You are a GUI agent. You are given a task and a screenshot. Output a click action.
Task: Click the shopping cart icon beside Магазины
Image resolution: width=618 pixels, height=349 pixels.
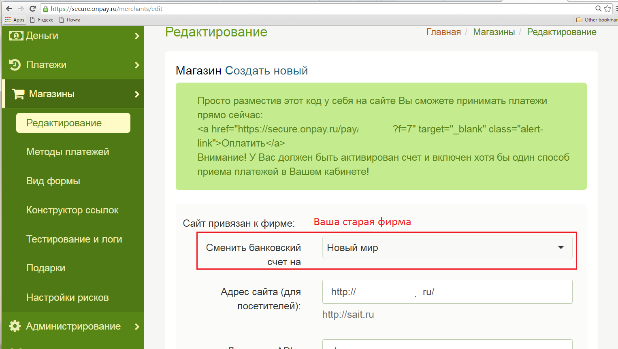[18, 94]
